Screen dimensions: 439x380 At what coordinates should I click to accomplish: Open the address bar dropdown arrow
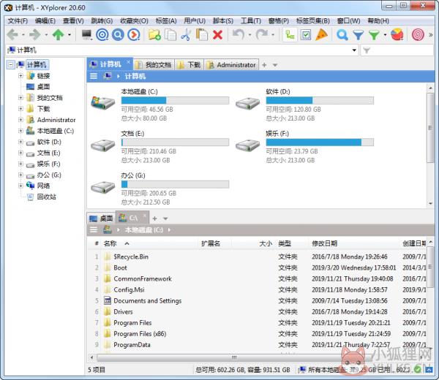[x=354, y=50]
